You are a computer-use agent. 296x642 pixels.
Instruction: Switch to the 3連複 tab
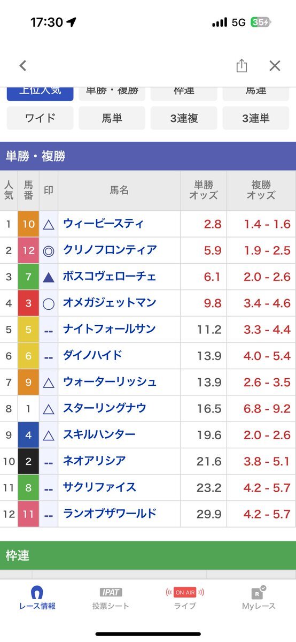click(184, 118)
